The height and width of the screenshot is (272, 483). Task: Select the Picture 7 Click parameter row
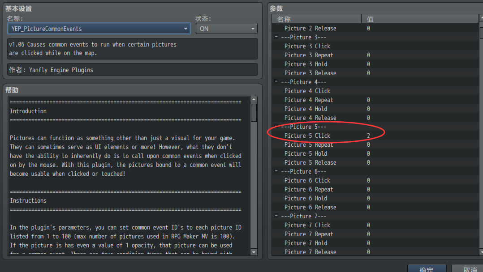375,225
